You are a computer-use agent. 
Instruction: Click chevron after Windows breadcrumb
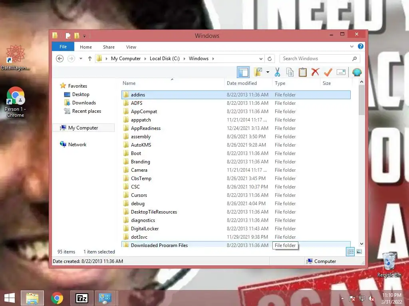(213, 59)
